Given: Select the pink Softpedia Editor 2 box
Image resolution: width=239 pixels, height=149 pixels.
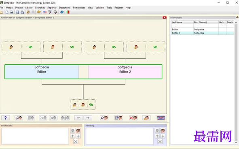Looking at the screenshot, I should pyautogui.click(x=125, y=72).
